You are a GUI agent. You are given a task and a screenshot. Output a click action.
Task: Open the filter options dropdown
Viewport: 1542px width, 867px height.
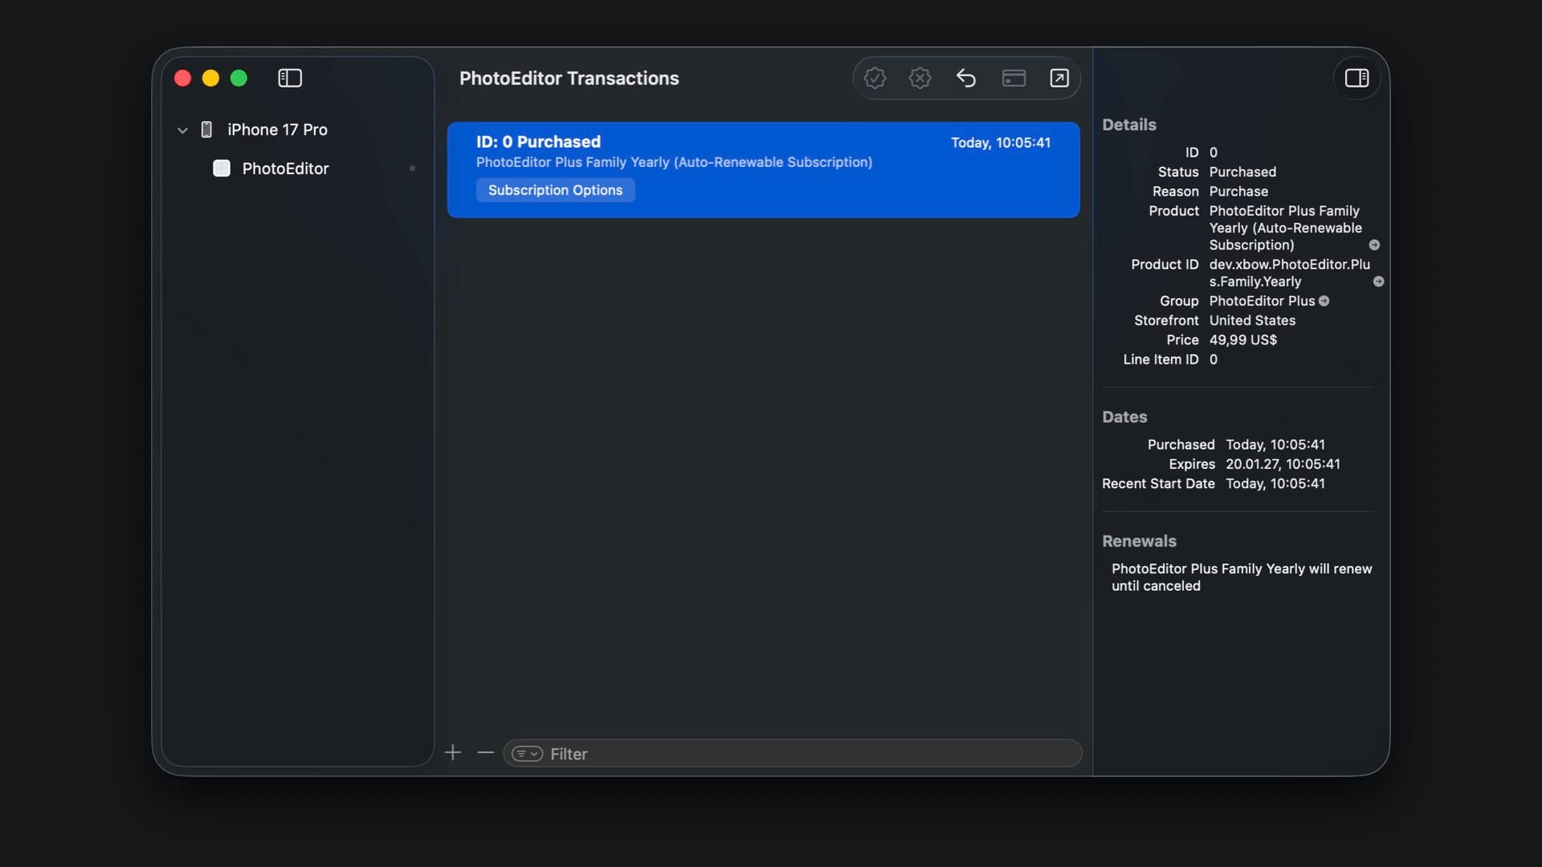527,754
